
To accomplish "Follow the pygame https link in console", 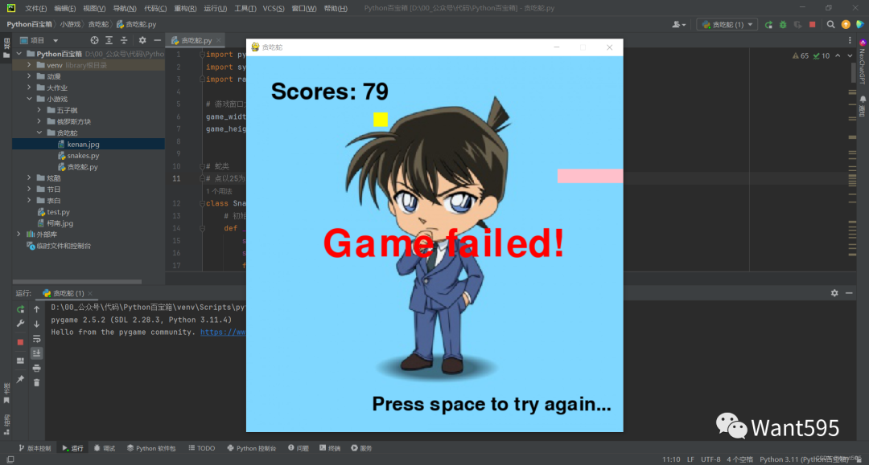I will tap(223, 332).
